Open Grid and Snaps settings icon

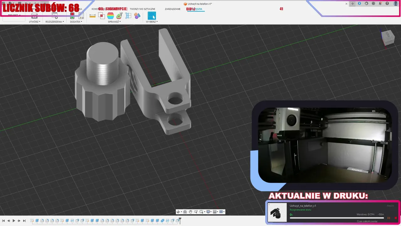[215, 212]
